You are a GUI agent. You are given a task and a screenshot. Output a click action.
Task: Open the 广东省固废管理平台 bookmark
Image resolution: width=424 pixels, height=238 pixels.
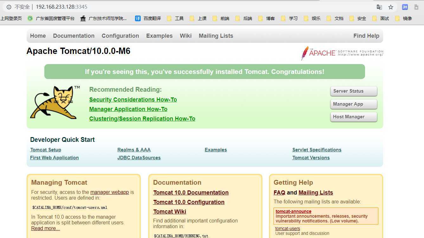coord(51,18)
